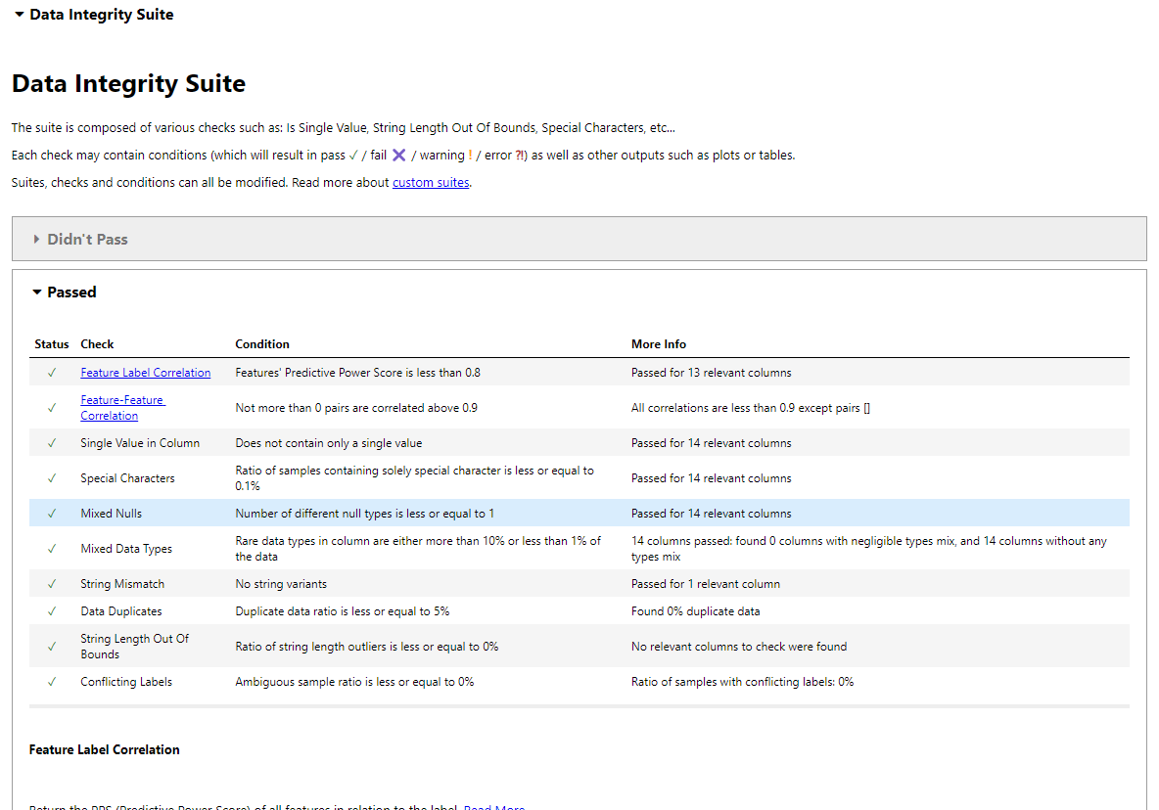Expand the Didn't Pass section
The width and height of the screenshot is (1159, 810).
tap(86, 239)
